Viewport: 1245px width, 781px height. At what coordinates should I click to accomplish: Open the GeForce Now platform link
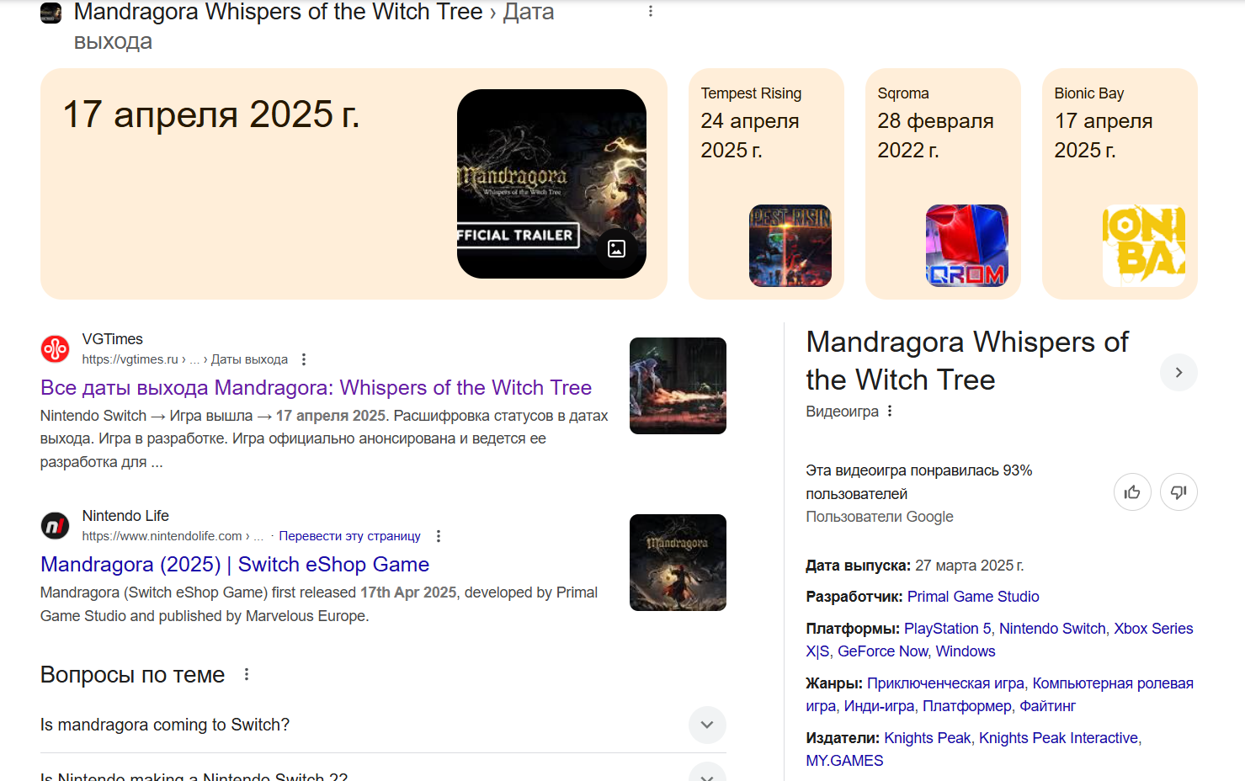[x=883, y=651]
